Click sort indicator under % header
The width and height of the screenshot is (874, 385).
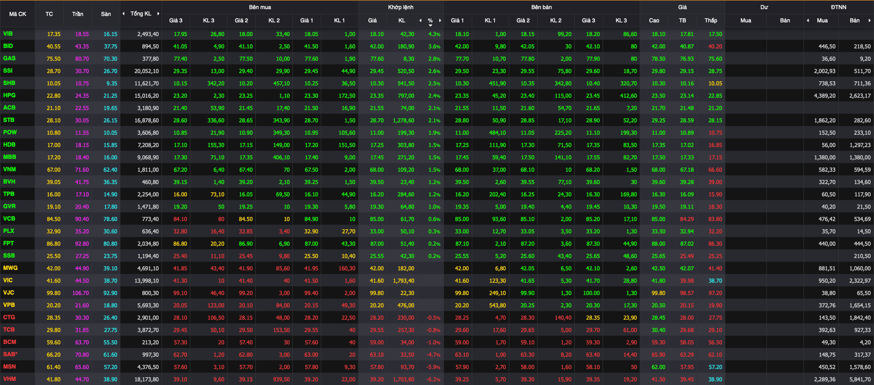click(430, 26)
